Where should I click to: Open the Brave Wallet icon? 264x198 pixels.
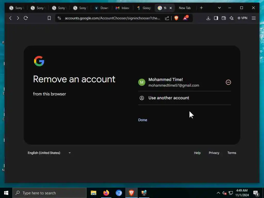[x=224, y=18]
